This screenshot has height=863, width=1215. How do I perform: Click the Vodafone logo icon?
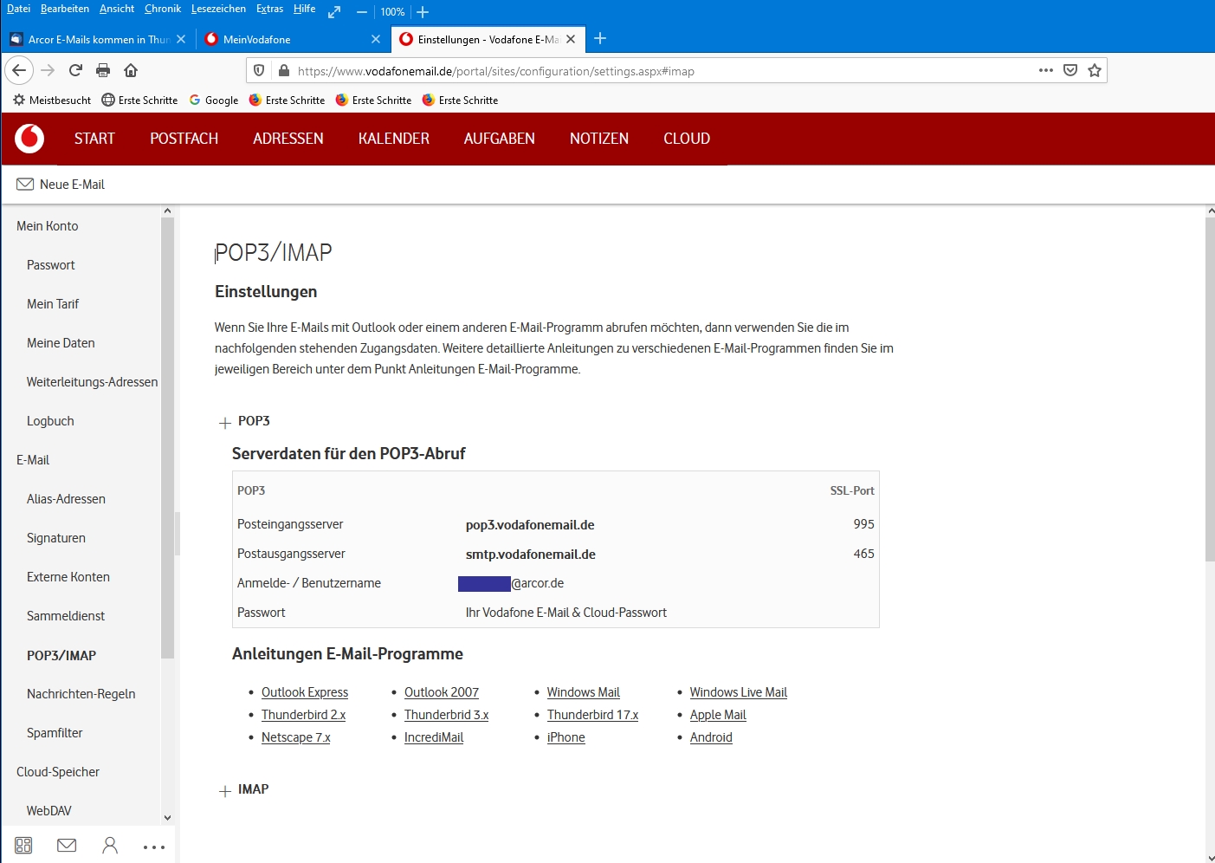pyautogui.click(x=29, y=139)
